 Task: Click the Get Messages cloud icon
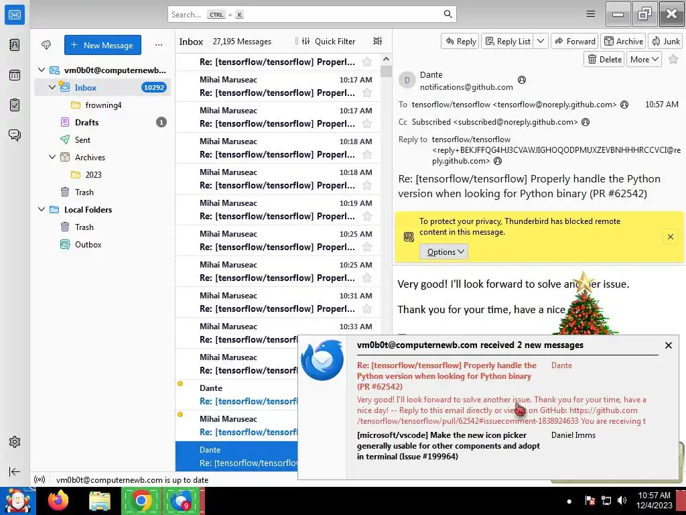click(x=46, y=45)
